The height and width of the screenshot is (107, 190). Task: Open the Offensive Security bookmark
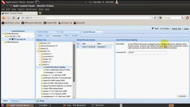(x=32, y=23)
